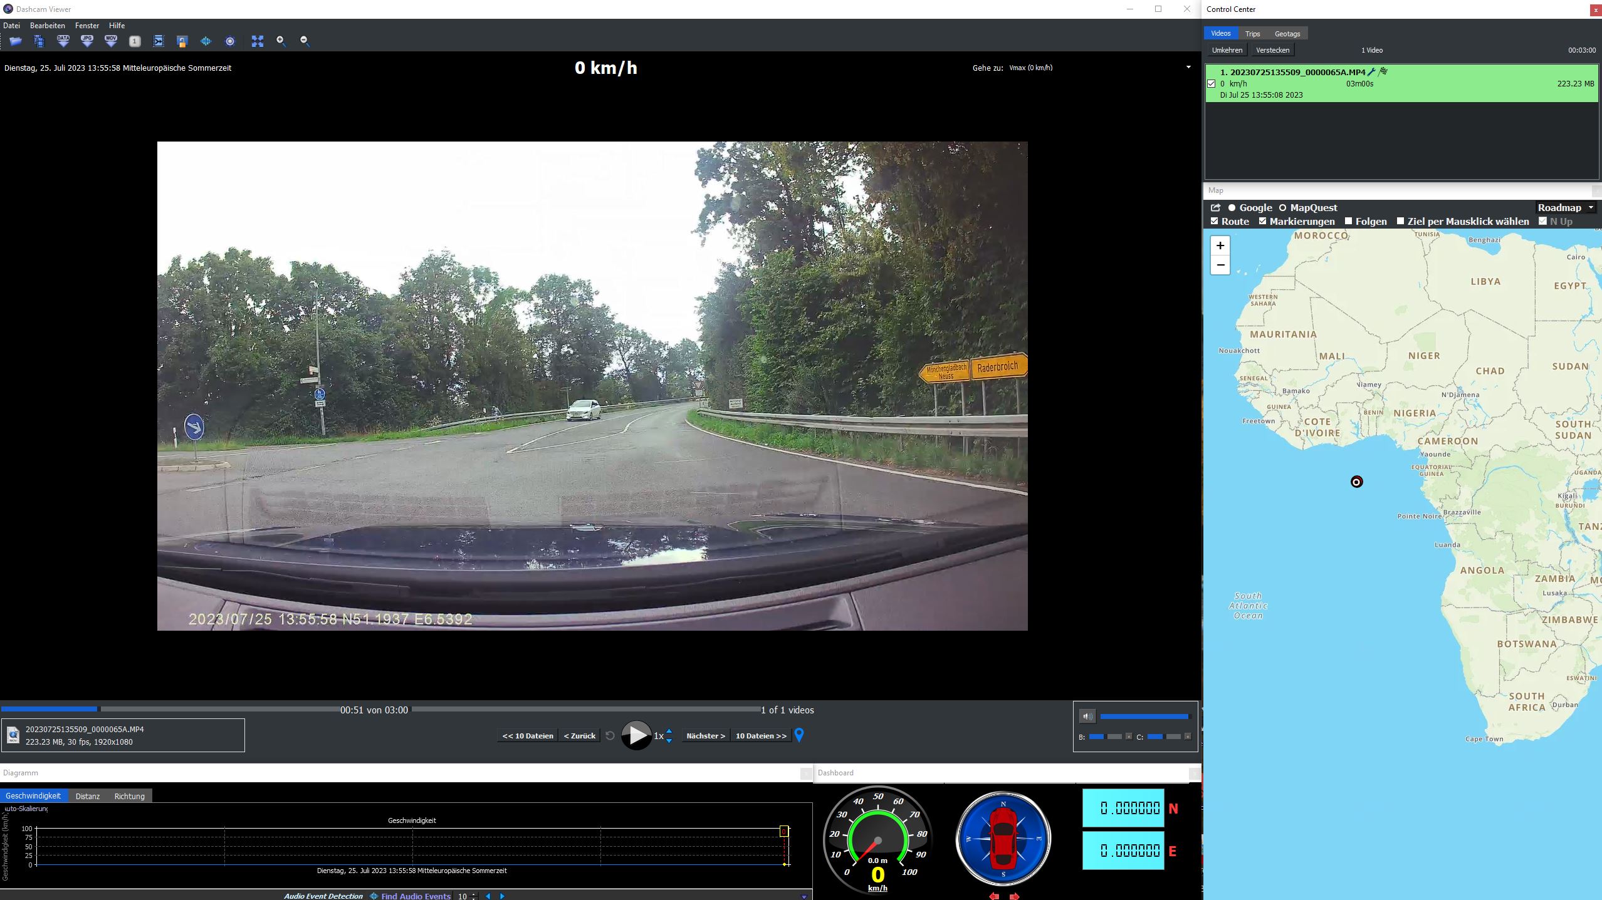Click the MOV export toolbar icon
The width and height of the screenshot is (1602, 900).
point(111,41)
